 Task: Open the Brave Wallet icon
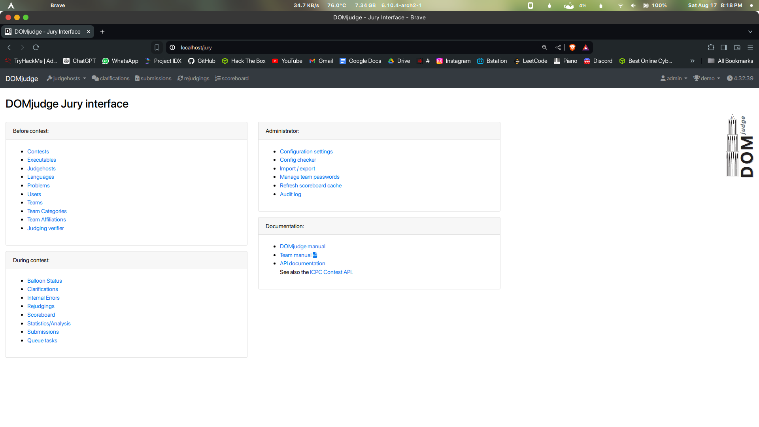(x=737, y=47)
